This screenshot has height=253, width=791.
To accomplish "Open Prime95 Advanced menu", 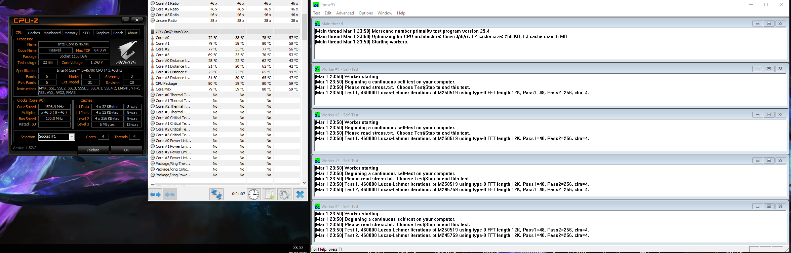I will click(345, 13).
